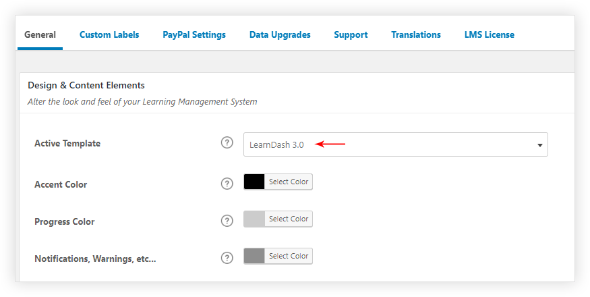Click the light gray Progress Color swatch
The image size is (590, 297).
click(254, 219)
